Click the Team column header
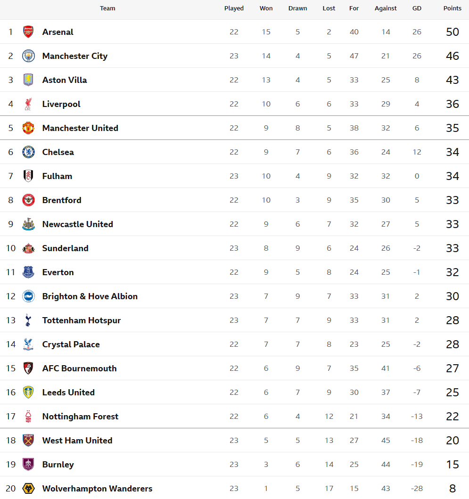Viewport: 469px width, 499px height. (107, 8)
